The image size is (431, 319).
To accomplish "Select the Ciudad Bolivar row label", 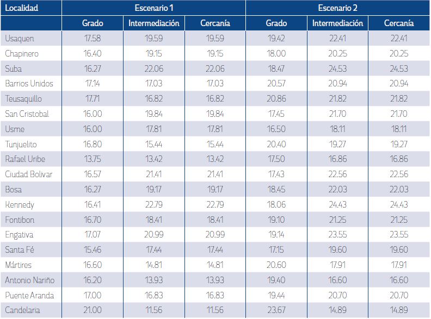I will coord(29,174).
